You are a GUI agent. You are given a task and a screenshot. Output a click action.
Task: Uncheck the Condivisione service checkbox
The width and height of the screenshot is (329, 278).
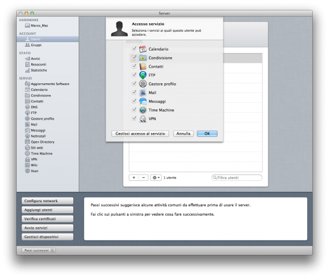tap(134, 57)
